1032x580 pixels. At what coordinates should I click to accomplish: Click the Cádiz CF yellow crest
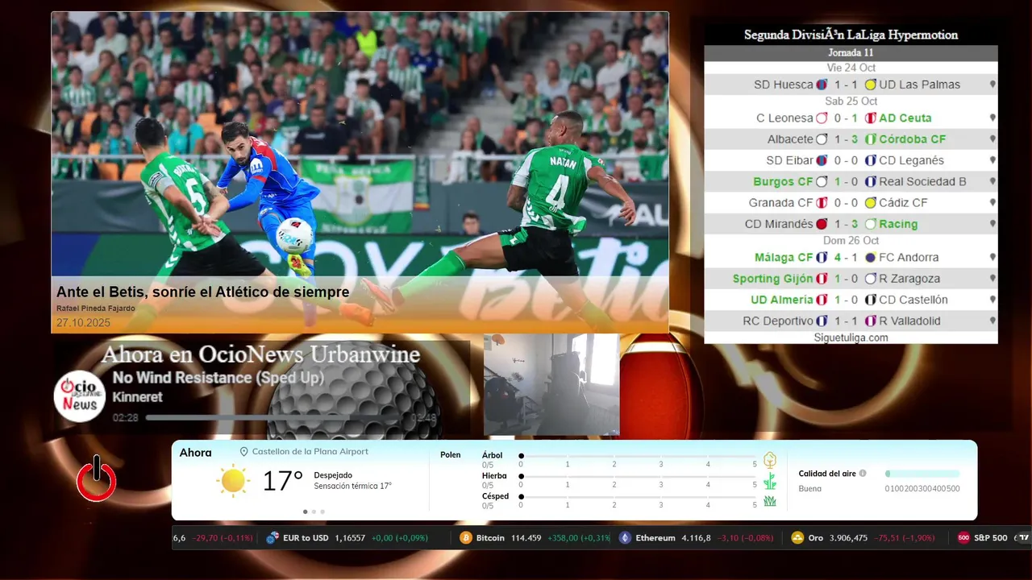click(870, 203)
